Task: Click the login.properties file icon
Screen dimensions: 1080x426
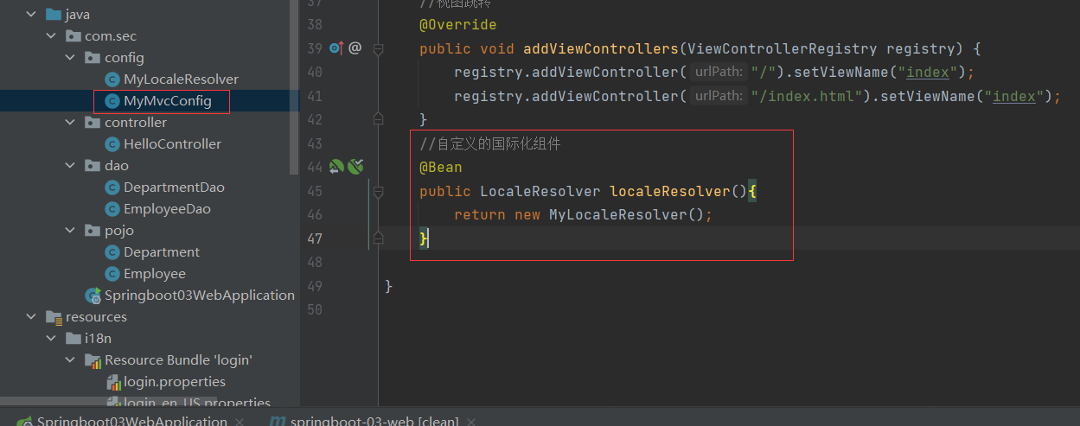Action: (x=112, y=382)
